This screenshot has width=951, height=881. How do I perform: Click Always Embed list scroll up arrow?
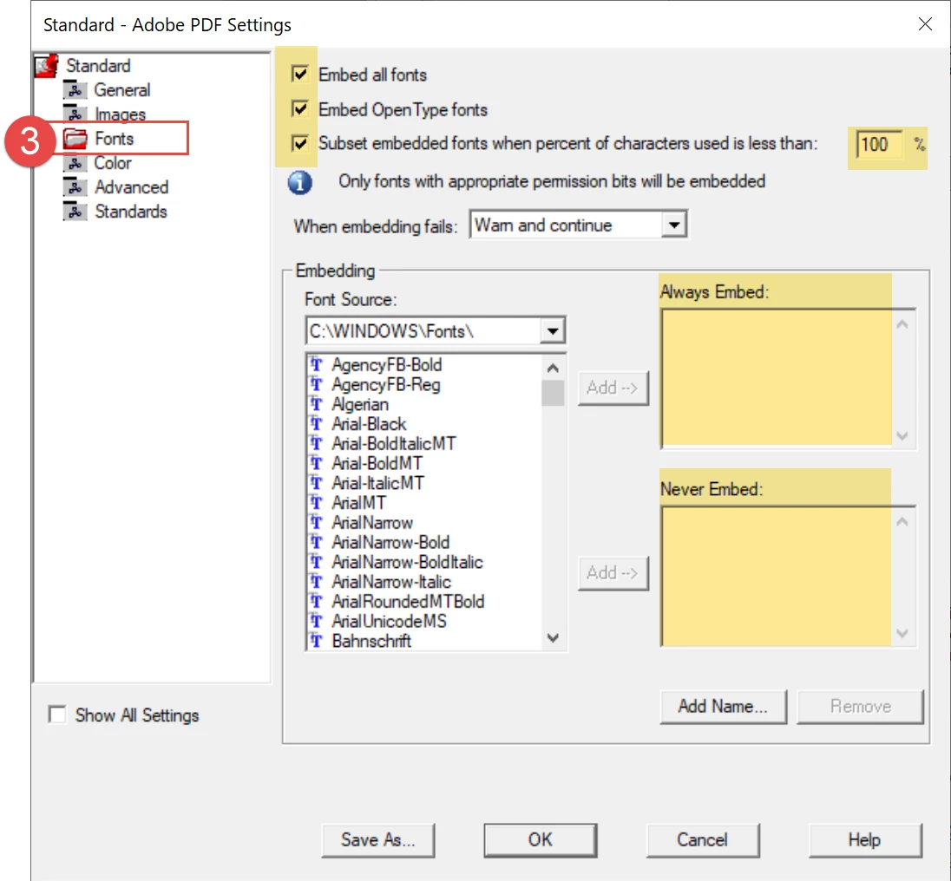click(902, 324)
